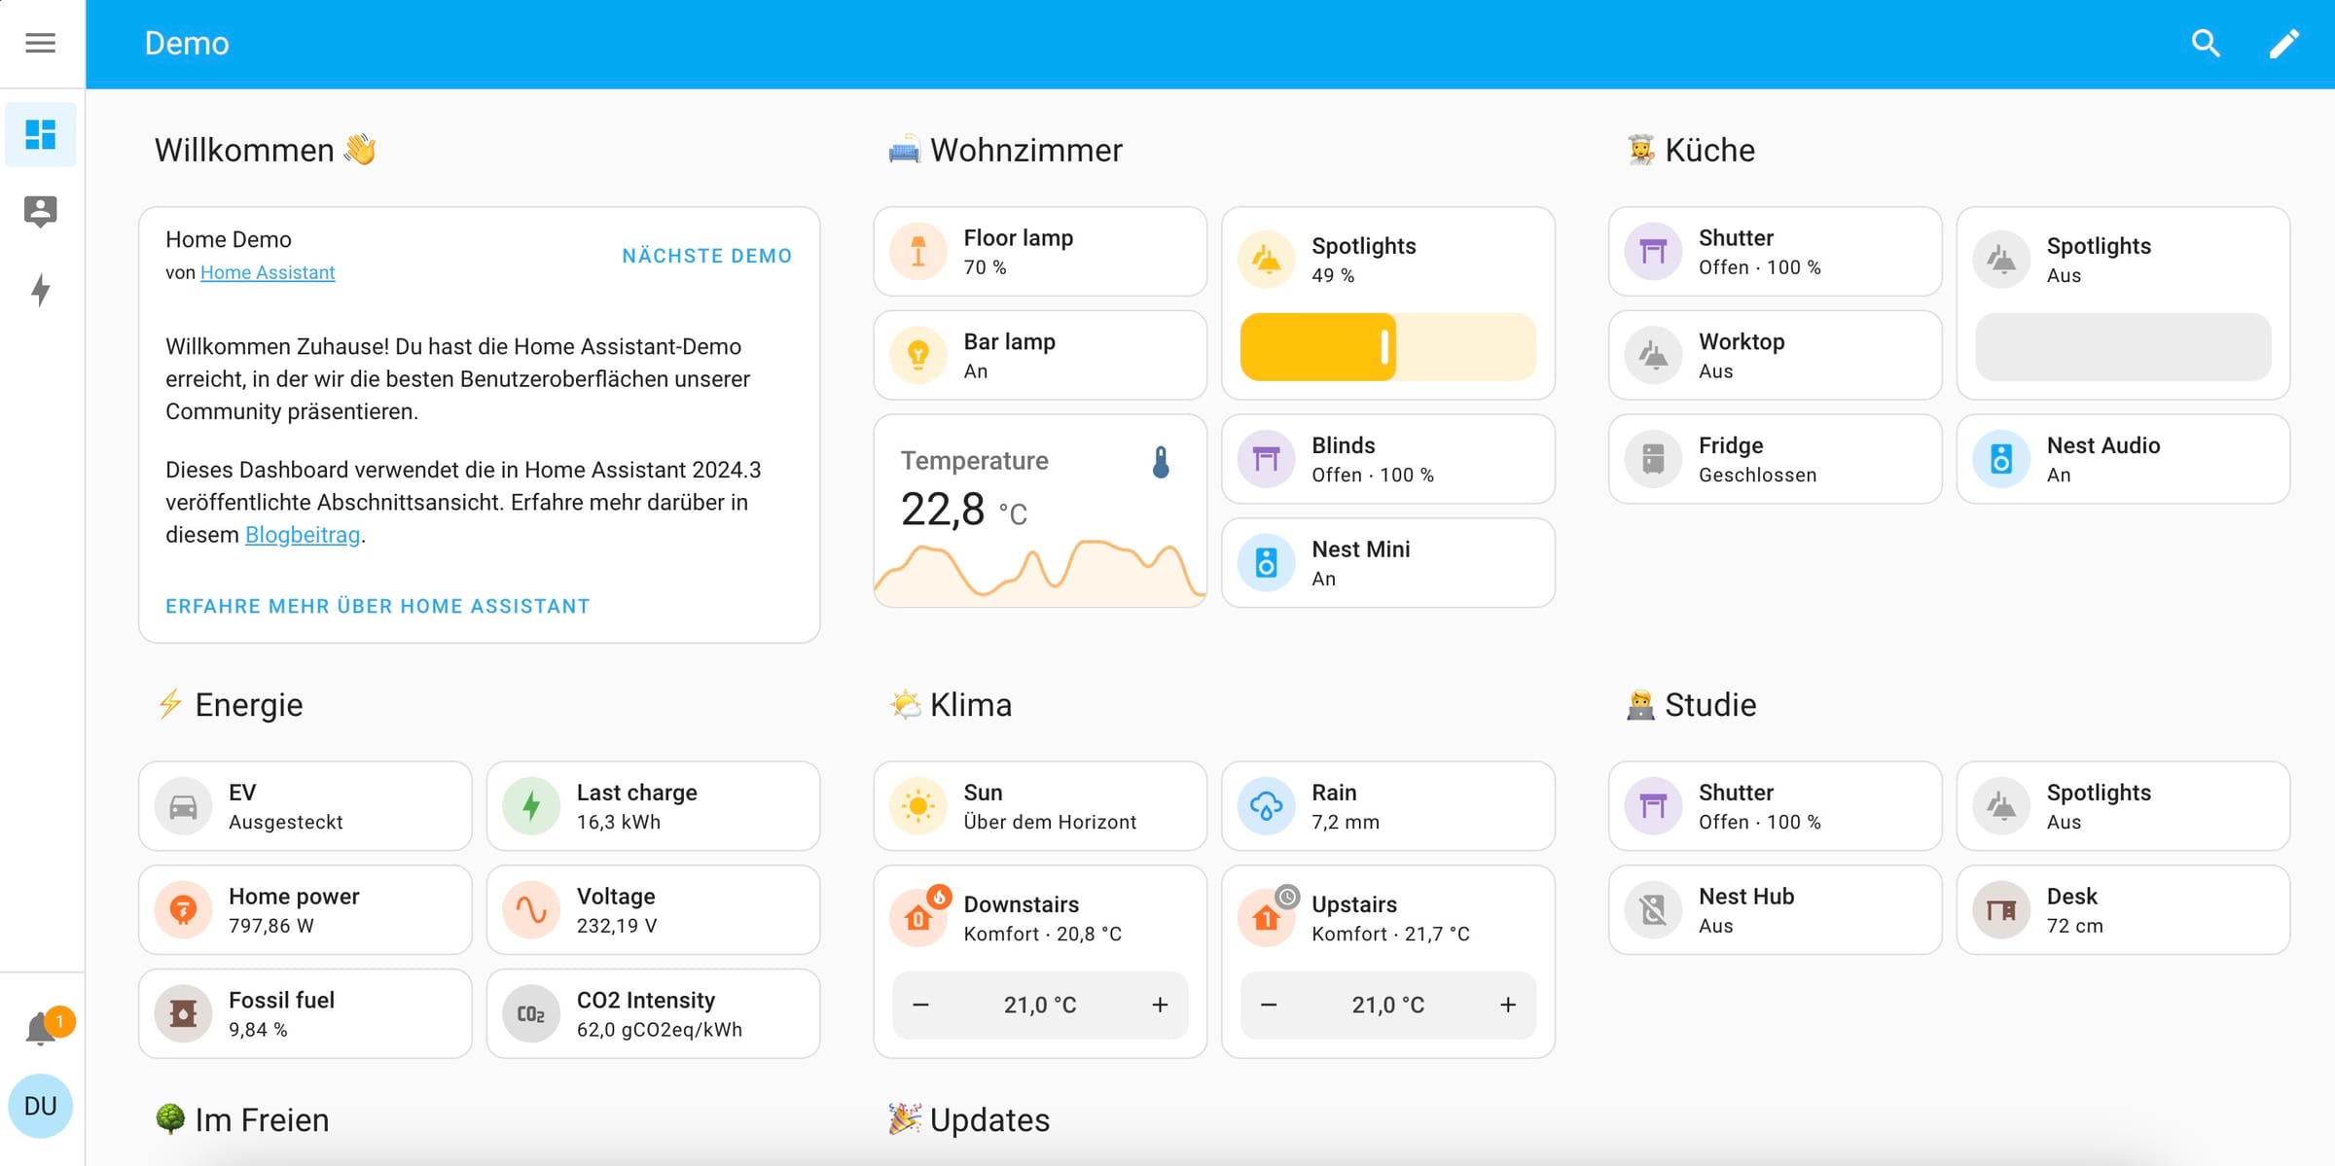The width and height of the screenshot is (2335, 1166).
Task: Click Erfahre mehr über Home Assistant
Action: coord(377,606)
